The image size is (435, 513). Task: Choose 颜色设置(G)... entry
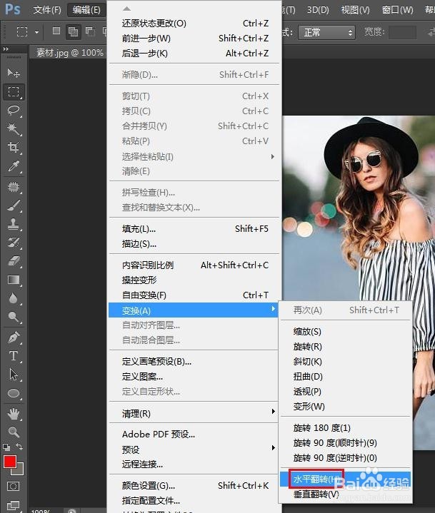(194, 486)
